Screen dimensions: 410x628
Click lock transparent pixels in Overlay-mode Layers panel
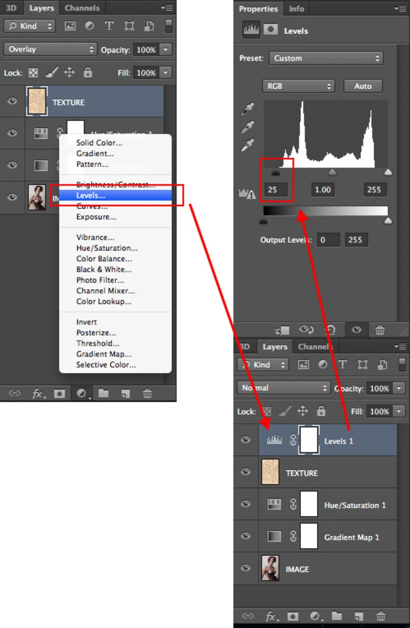pyautogui.click(x=33, y=73)
